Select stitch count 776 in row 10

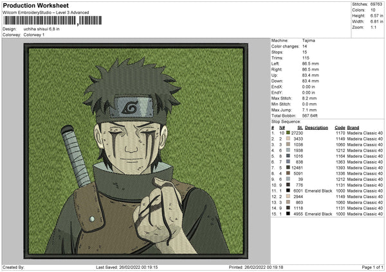[299, 185]
